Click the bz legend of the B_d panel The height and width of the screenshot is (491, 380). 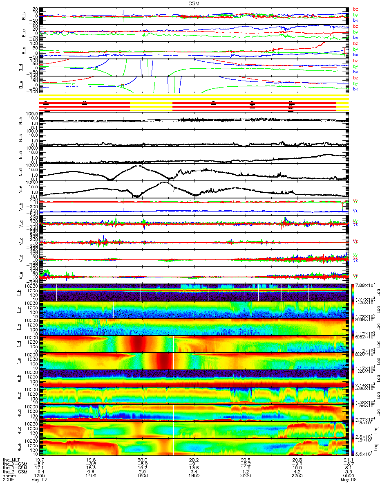click(x=355, y=61)
